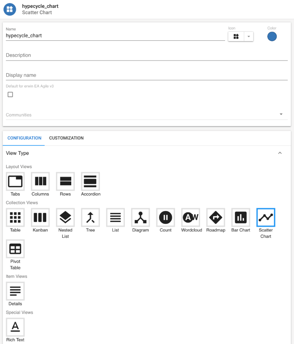Click the hypecycle_chart header app icon
Image resolution: width=294 pixels, height=344 pixels.
coord(10,9)
